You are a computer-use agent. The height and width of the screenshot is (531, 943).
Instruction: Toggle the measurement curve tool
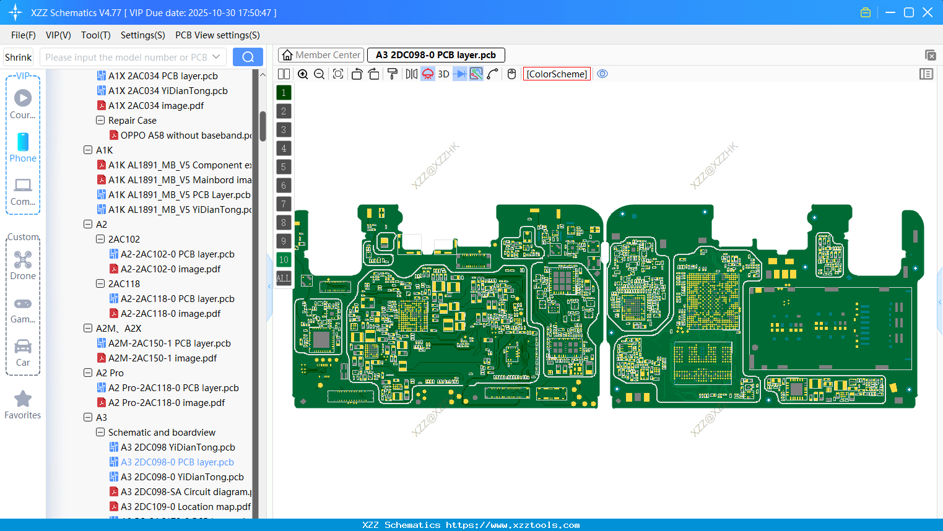tap(491, 74)
